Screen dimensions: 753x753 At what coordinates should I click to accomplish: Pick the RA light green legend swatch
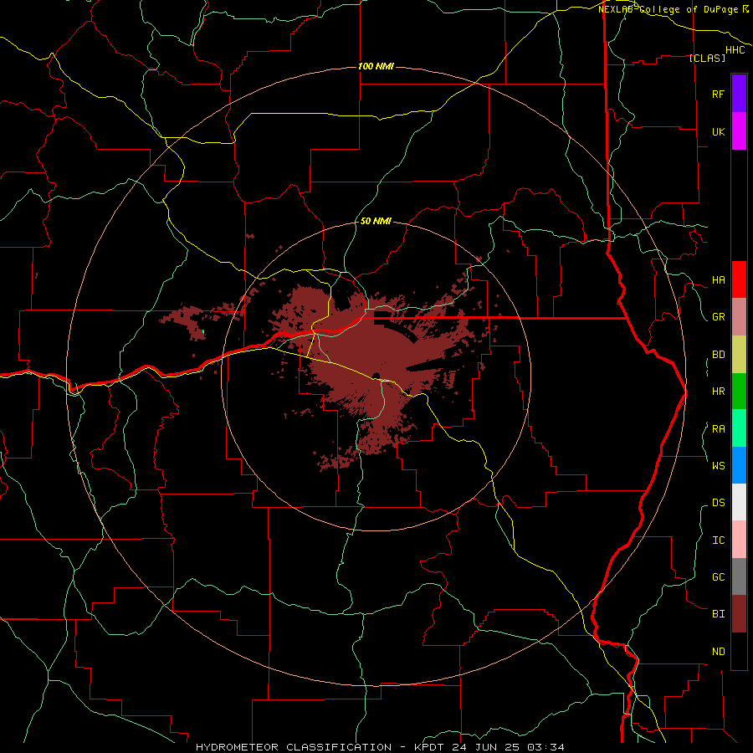739,428
